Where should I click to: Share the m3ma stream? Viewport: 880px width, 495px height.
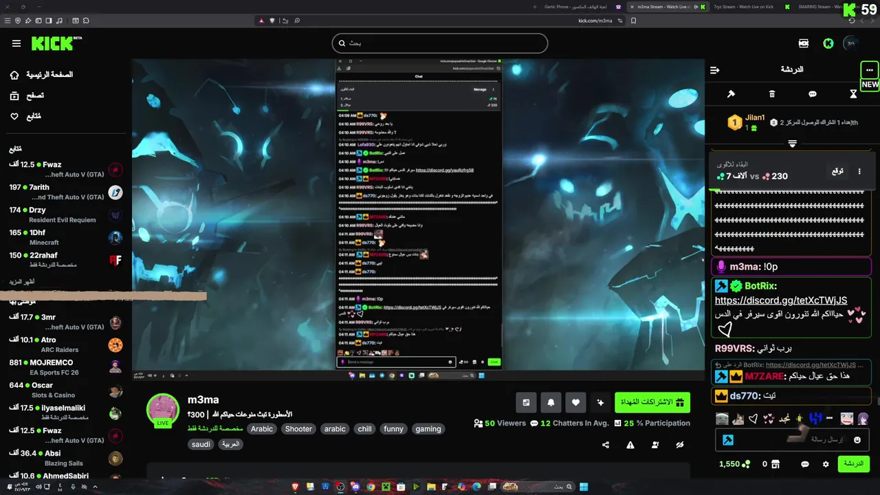tap(606, 445)
